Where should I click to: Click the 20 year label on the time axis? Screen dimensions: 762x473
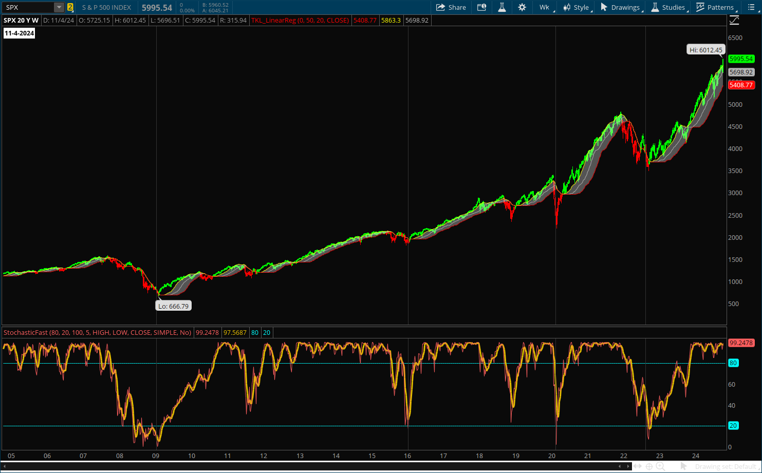tap(552, 456)
